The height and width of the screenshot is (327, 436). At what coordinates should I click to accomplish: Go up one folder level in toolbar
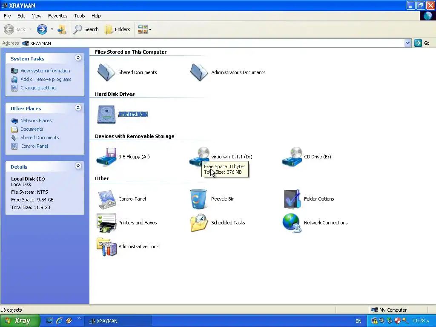coord(62,29)
